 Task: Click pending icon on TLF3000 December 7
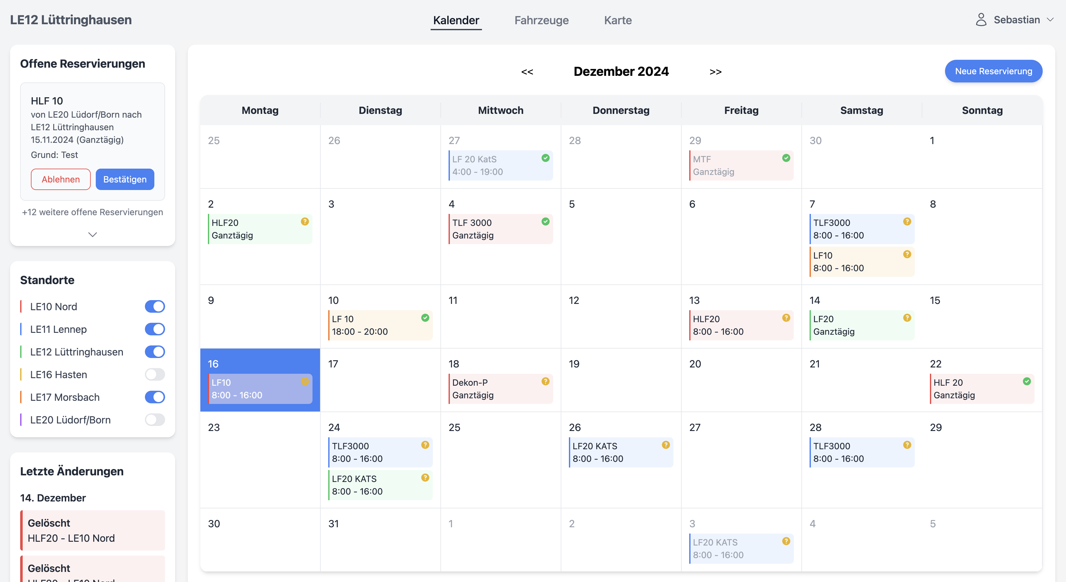(x=907, y=221)
